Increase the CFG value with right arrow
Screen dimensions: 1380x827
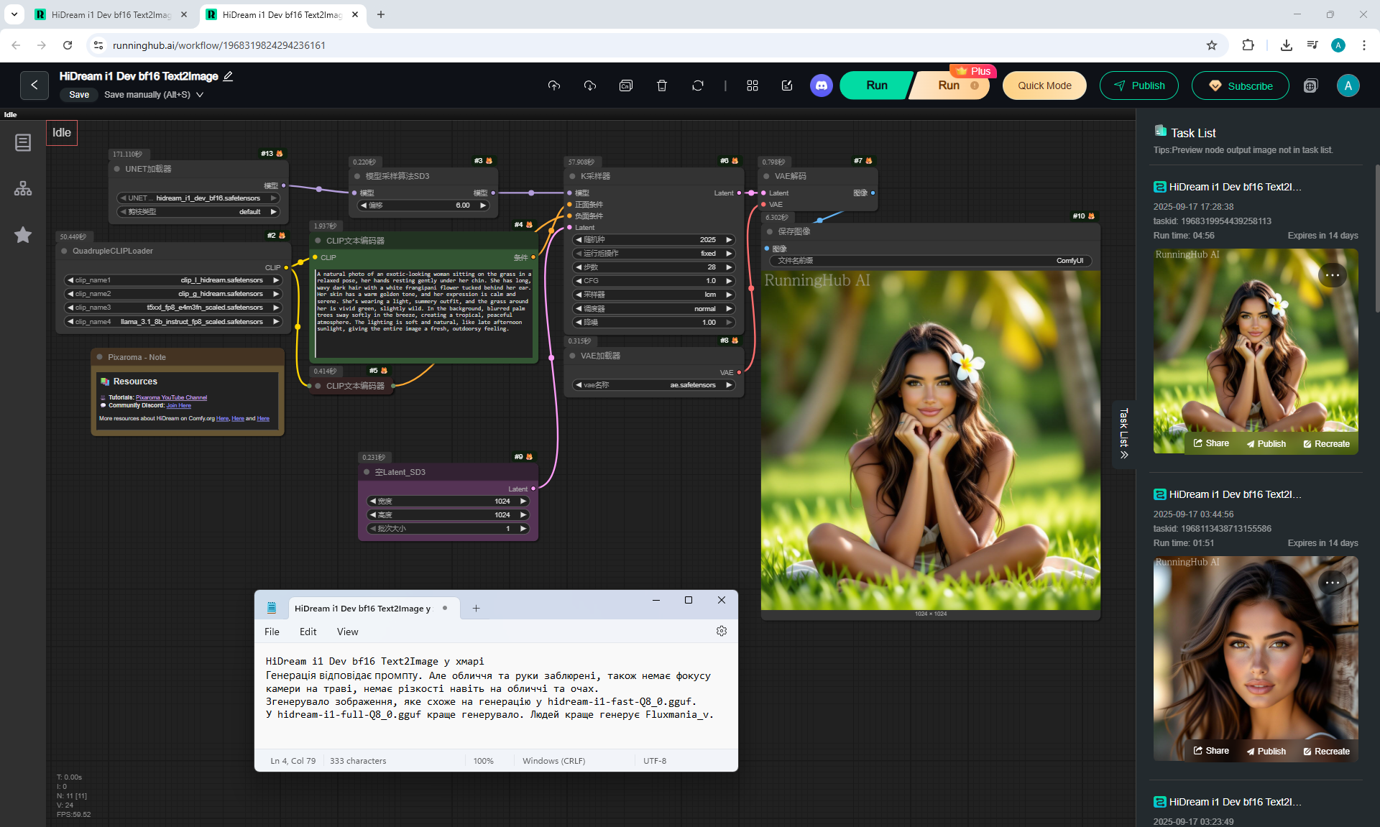(729, 281)
